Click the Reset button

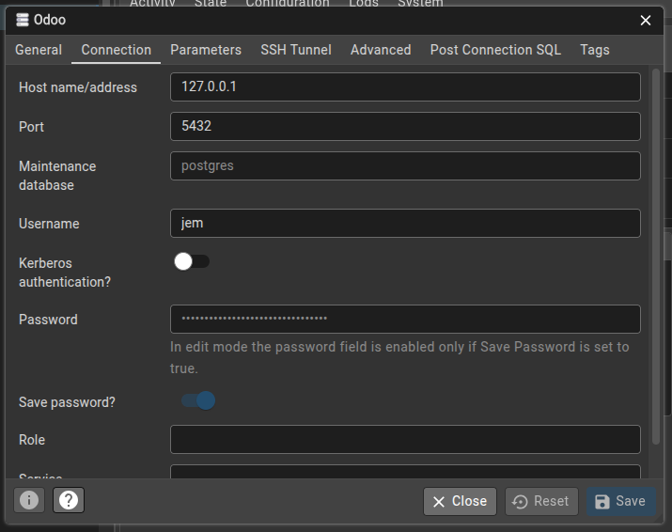point(541,501)
